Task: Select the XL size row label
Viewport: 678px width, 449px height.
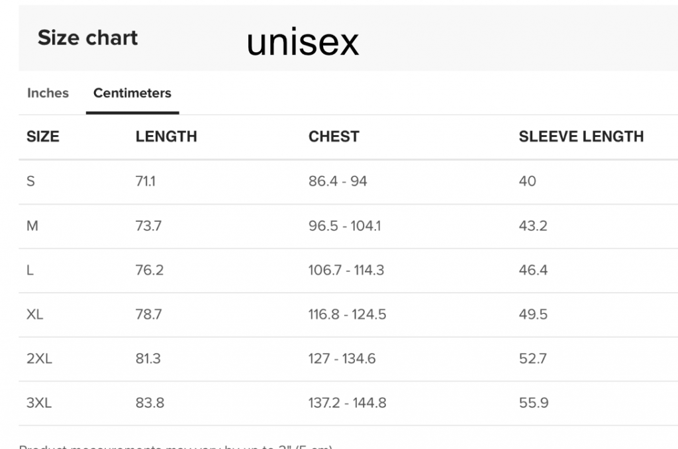Action: [35, 315]
